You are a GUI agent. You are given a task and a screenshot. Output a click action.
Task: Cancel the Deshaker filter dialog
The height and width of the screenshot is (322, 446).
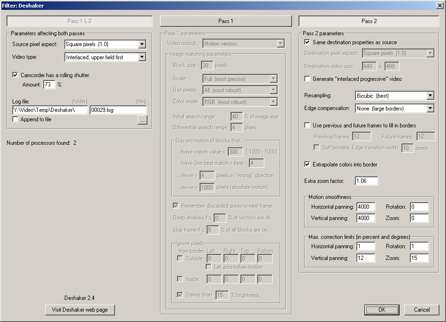422,310
